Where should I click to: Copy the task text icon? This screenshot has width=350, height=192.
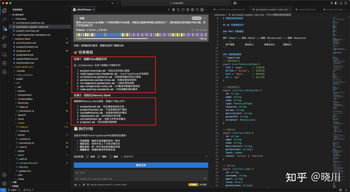[x=193, y=30]
